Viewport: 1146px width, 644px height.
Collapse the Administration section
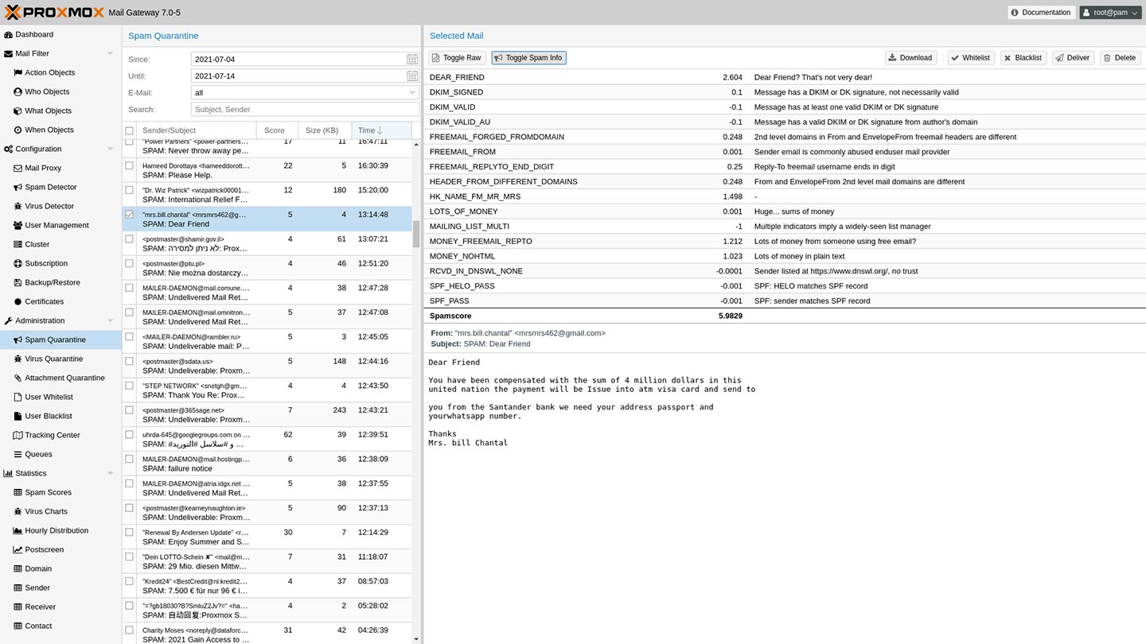(x=110, y=320)
